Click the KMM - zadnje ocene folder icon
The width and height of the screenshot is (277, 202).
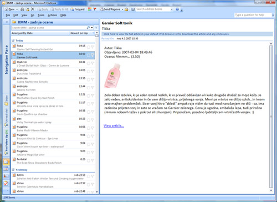[x=14, y=22]
